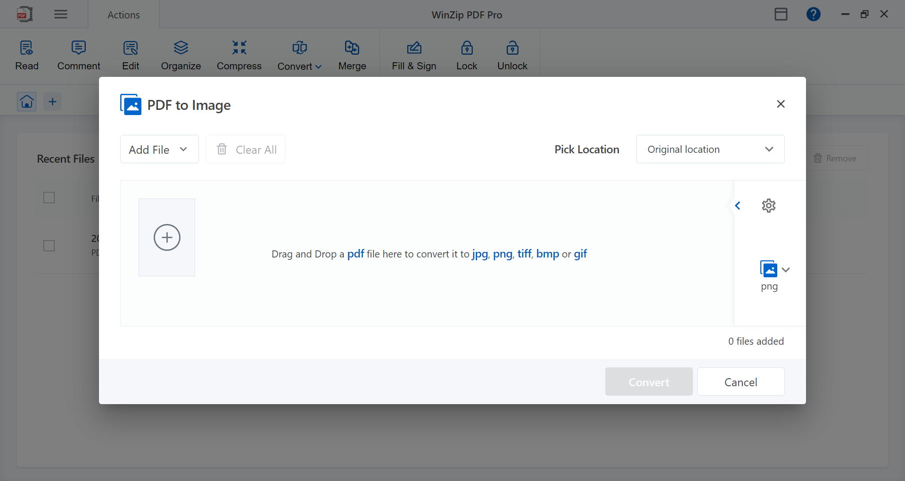
Task: Click Clear All to remove files
Action: [246, 149]
